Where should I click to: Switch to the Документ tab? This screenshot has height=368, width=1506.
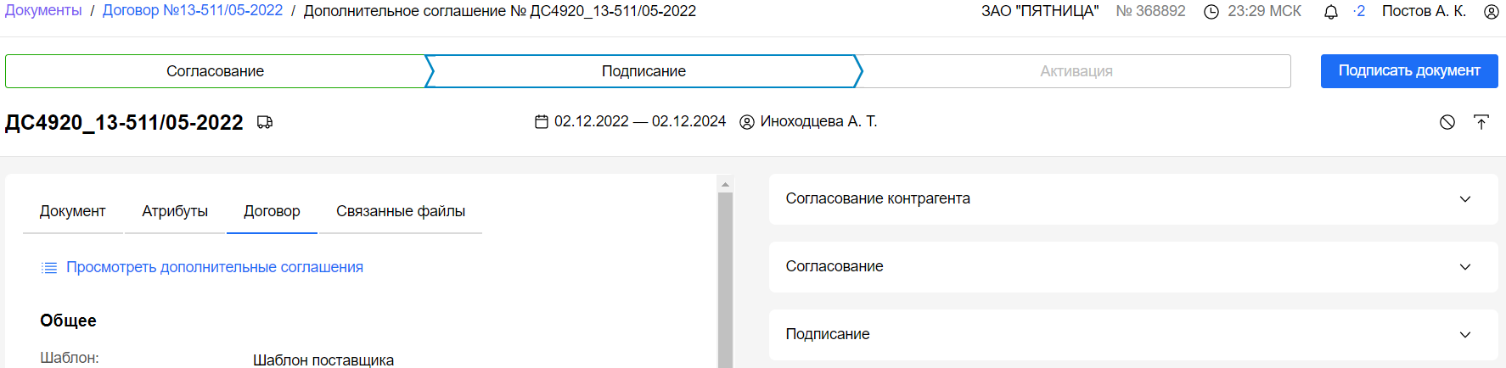(72, 211)
